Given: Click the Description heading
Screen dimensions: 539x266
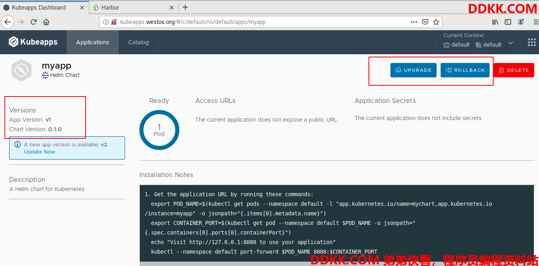Looking at the screenshot, I should 27,179.
